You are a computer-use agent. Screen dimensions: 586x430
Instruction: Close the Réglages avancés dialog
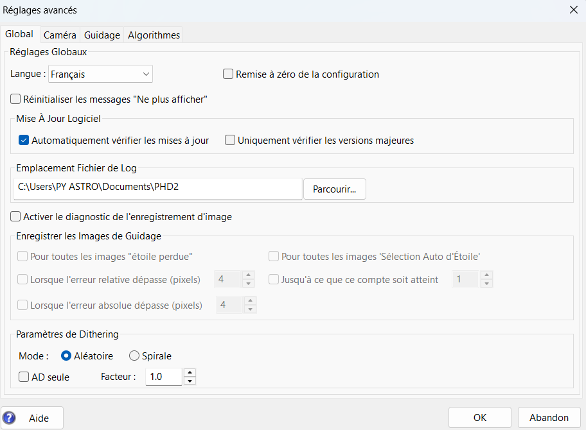tap(573, 9)
